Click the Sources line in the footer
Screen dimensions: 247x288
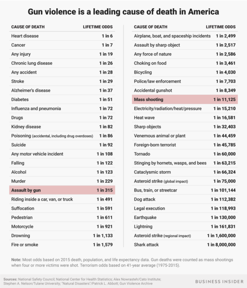tap(82, 281)
